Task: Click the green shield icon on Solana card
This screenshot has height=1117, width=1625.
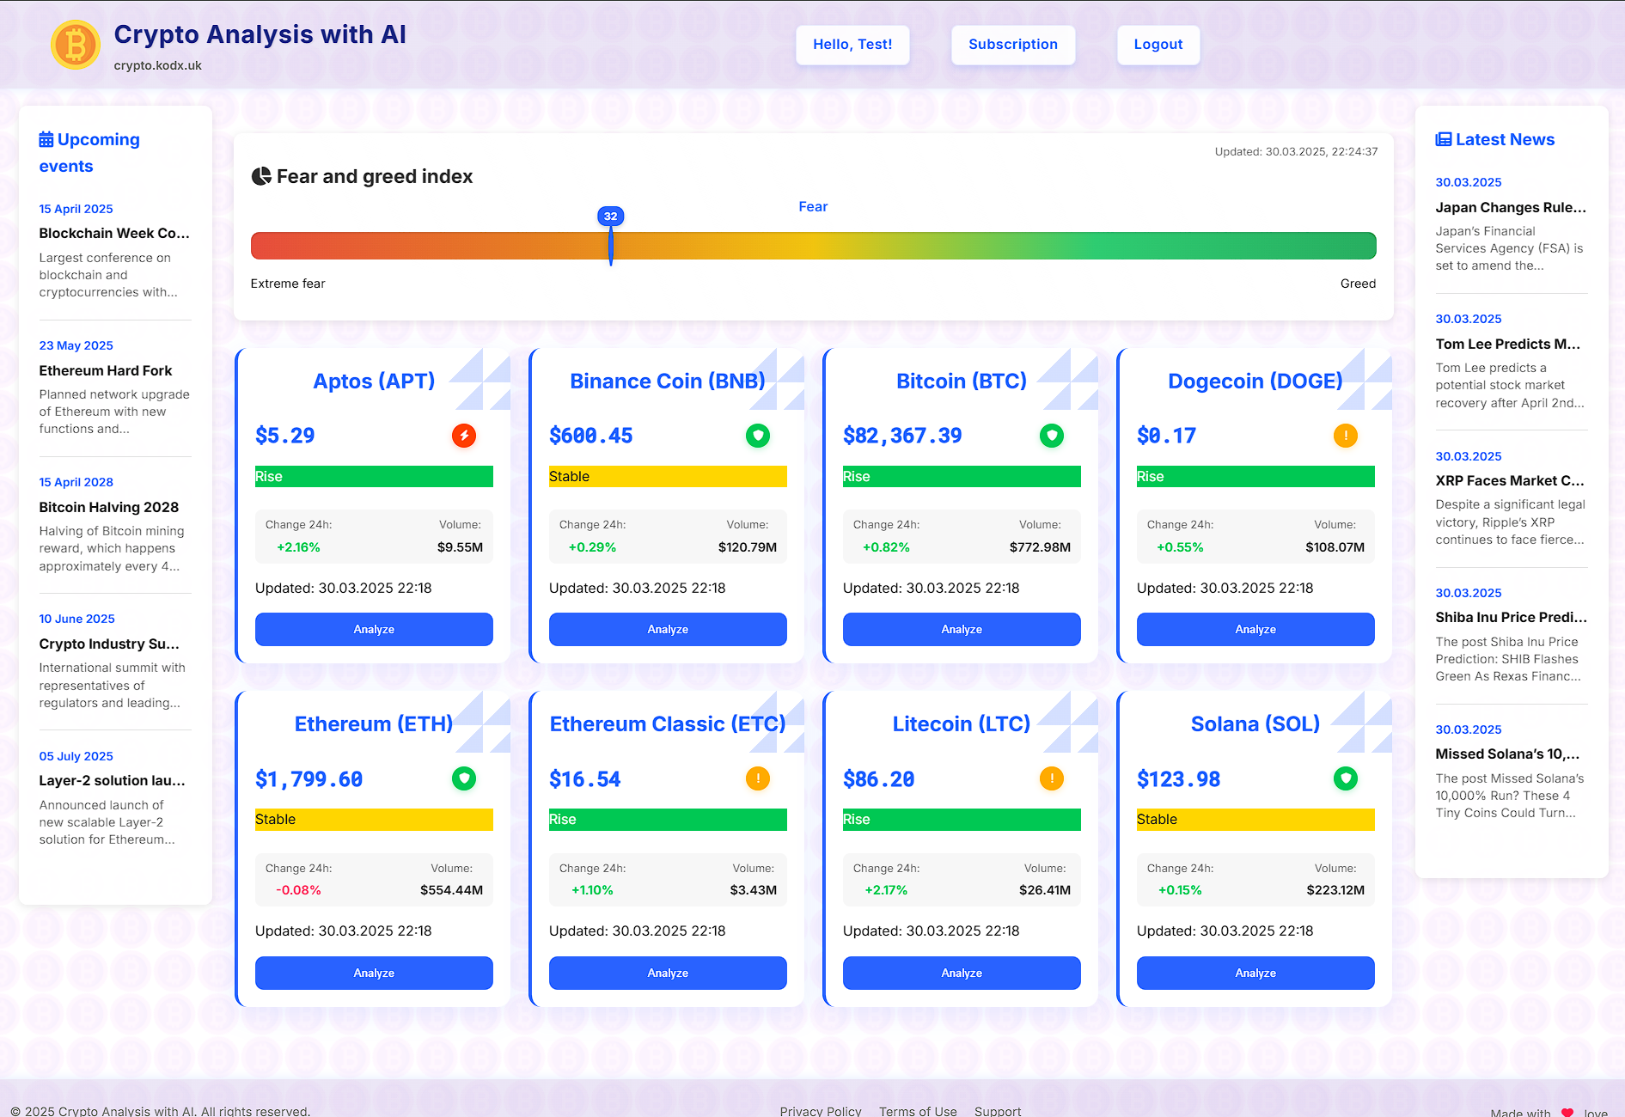Action: (1346, 778)
